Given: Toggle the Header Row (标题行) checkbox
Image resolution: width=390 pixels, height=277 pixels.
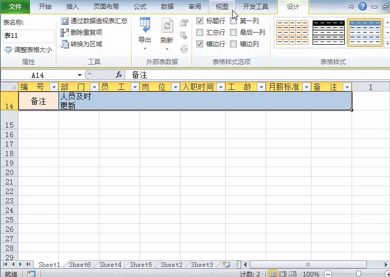Looking at the screenshot, I should click(x=200, y=21).
